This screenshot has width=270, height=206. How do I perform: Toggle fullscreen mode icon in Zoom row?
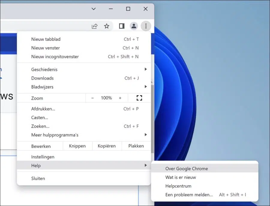click(x=139, y=98)
